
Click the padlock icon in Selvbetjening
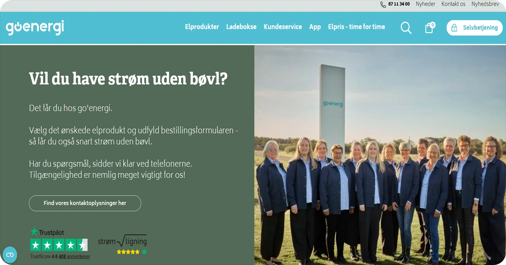point(454,28)
